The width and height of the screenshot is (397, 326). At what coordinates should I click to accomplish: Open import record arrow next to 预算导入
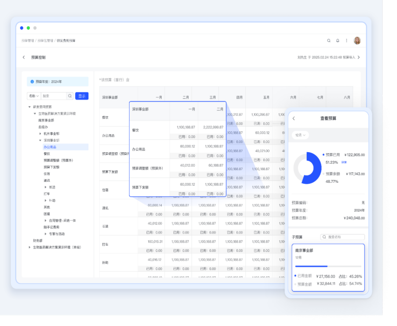point(359,57)
